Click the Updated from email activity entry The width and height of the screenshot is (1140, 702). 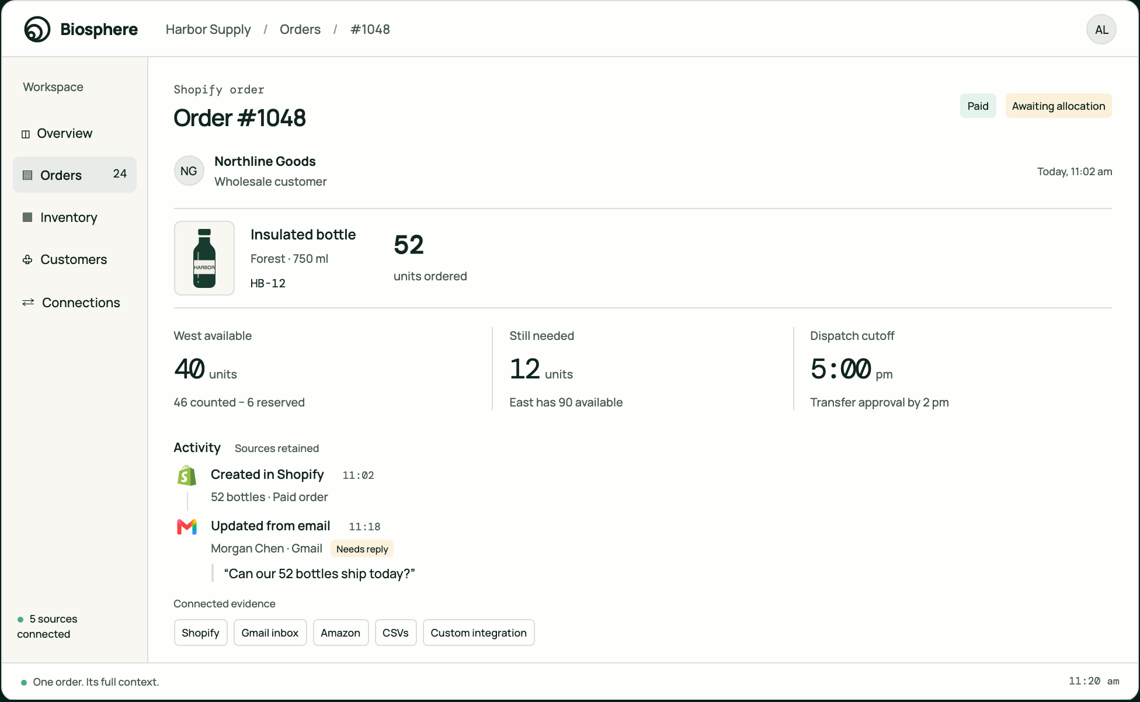[x=270, y=526]
